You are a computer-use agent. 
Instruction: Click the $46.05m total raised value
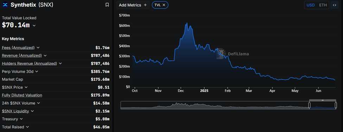tap(101, 127)
